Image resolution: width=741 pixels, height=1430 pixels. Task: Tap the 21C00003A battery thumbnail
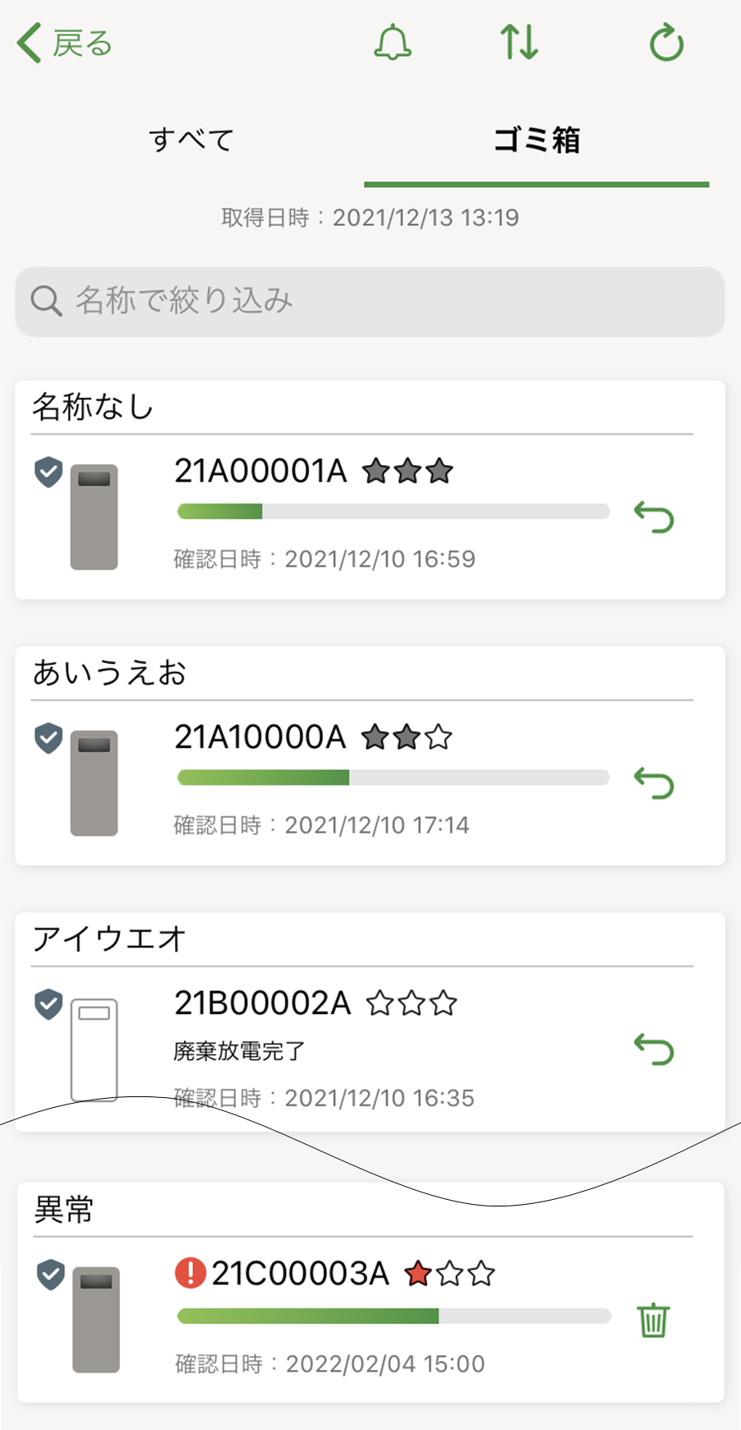pyautogui.click(x=96, y=1320)
